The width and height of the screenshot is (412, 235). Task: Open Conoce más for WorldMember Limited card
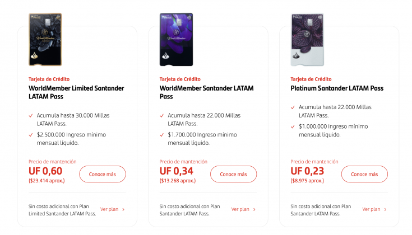[103, 174]
